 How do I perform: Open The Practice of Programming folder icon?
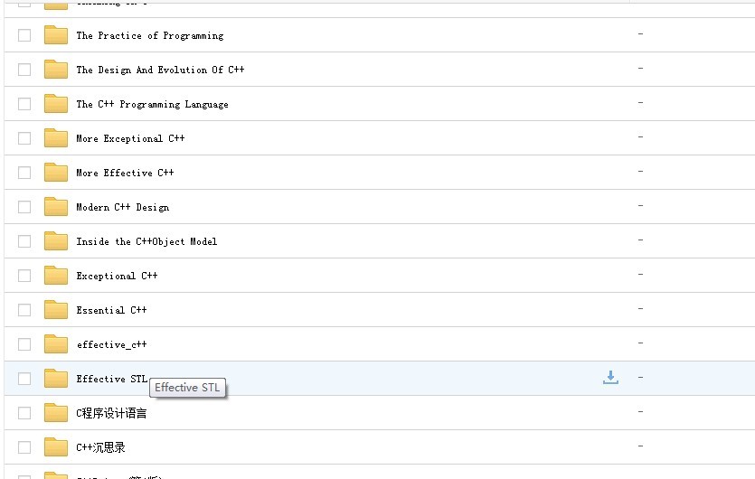pos(56,35)
